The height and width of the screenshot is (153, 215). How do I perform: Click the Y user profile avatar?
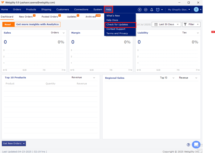196,10
